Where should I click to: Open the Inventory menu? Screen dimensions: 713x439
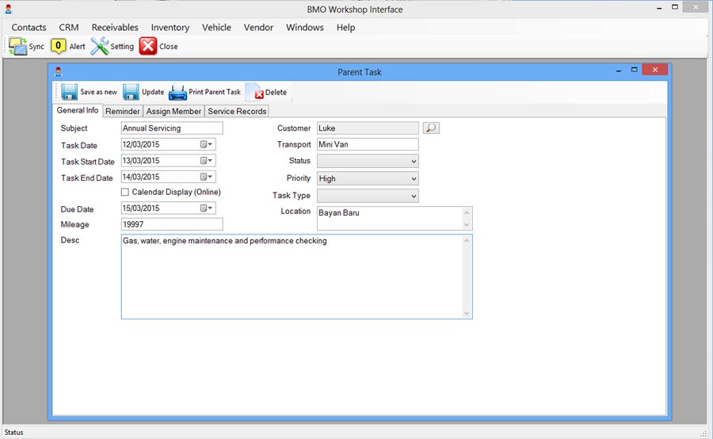[x=170, y=27]
